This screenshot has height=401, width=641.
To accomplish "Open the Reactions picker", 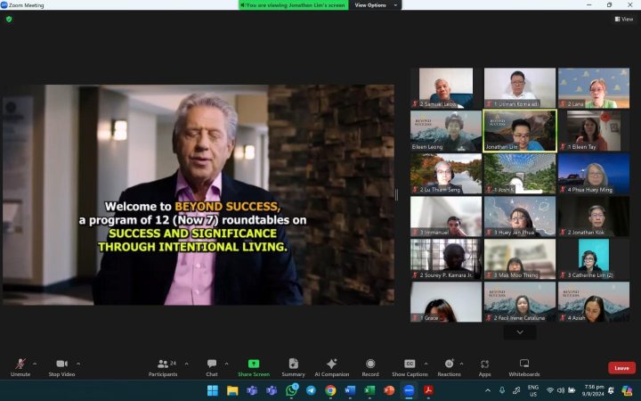I will pyautogui.click(x=449, y=364).
